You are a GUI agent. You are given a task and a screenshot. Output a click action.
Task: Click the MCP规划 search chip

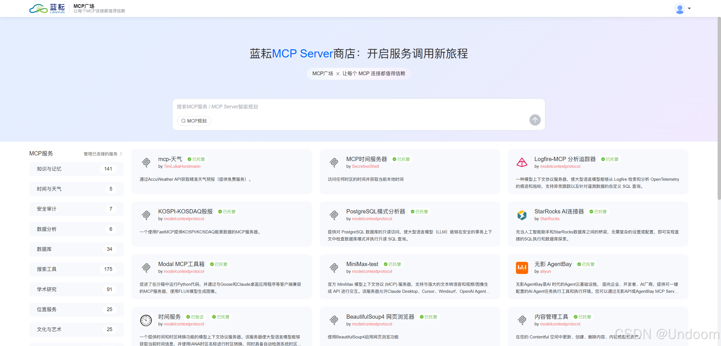194,121
